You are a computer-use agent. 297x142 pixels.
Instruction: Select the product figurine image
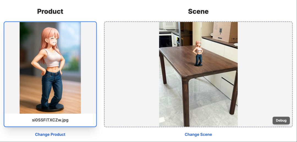50,68
